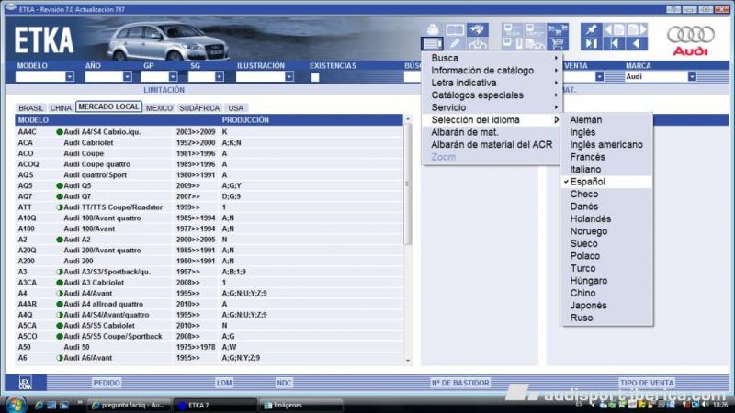735x413 pixels.
Task: Open the SG dropdown arrow
Action: [220, 76]
